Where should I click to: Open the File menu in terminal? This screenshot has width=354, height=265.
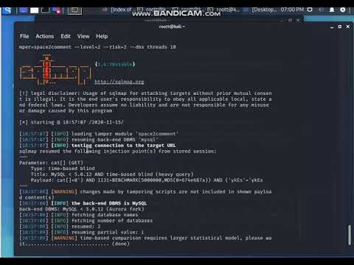(x=24, y=36)
